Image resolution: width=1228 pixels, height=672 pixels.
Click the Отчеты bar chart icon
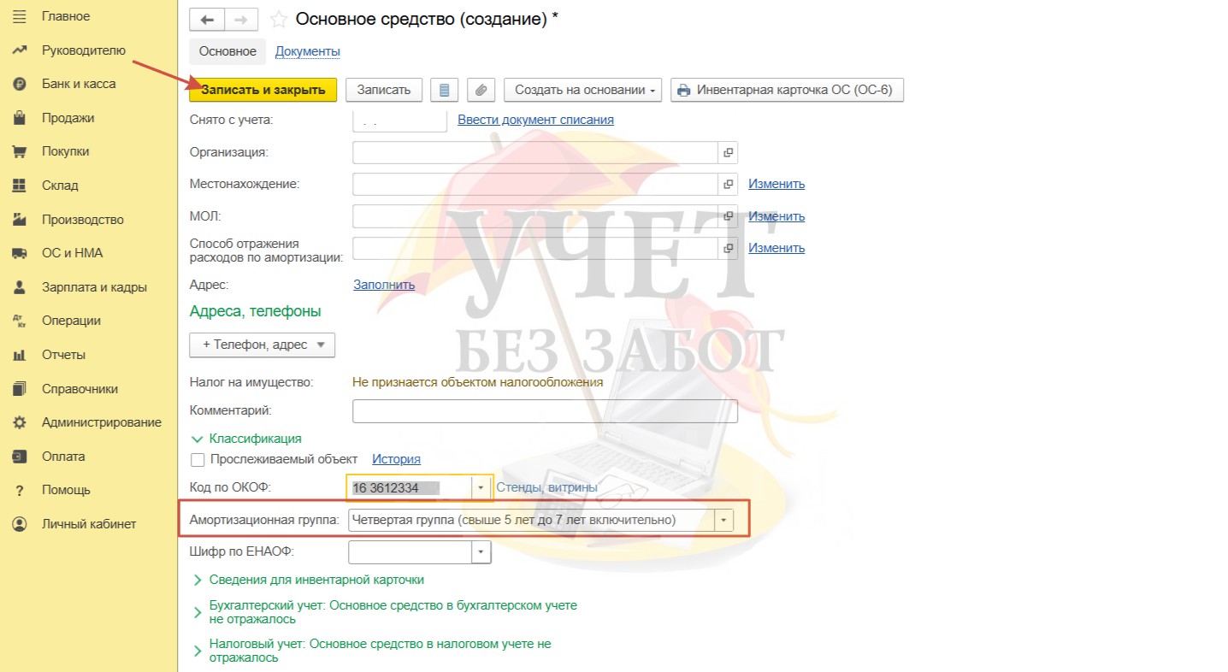[x=20, y=355]
